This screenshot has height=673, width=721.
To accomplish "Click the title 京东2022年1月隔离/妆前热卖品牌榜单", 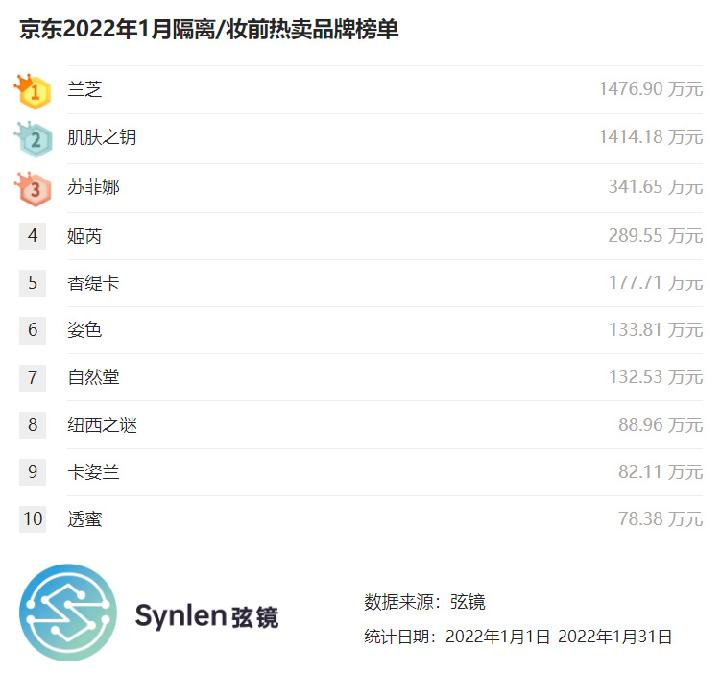I will (x=209, y=30).
